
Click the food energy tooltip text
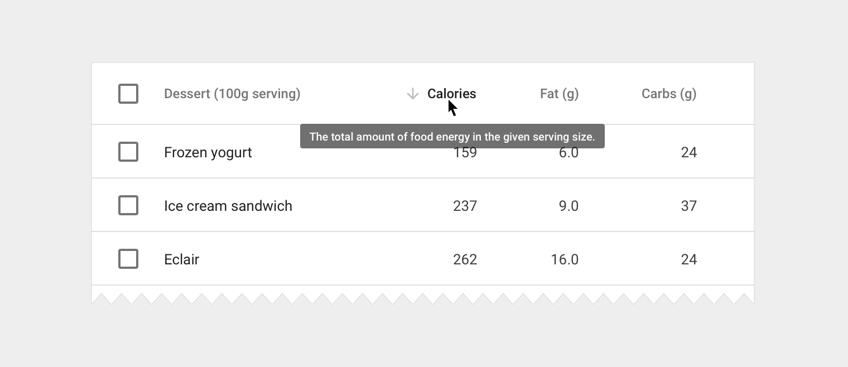452,137
